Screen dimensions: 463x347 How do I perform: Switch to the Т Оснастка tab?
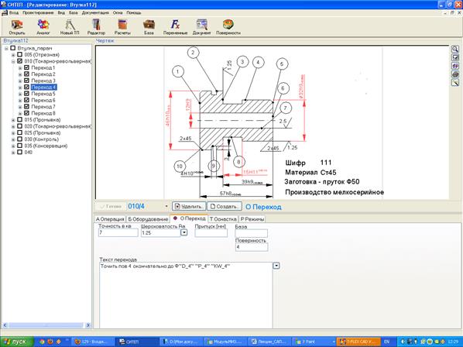(223, 219)
